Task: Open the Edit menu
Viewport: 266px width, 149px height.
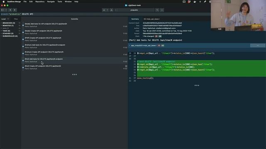Action: point(31,2)
